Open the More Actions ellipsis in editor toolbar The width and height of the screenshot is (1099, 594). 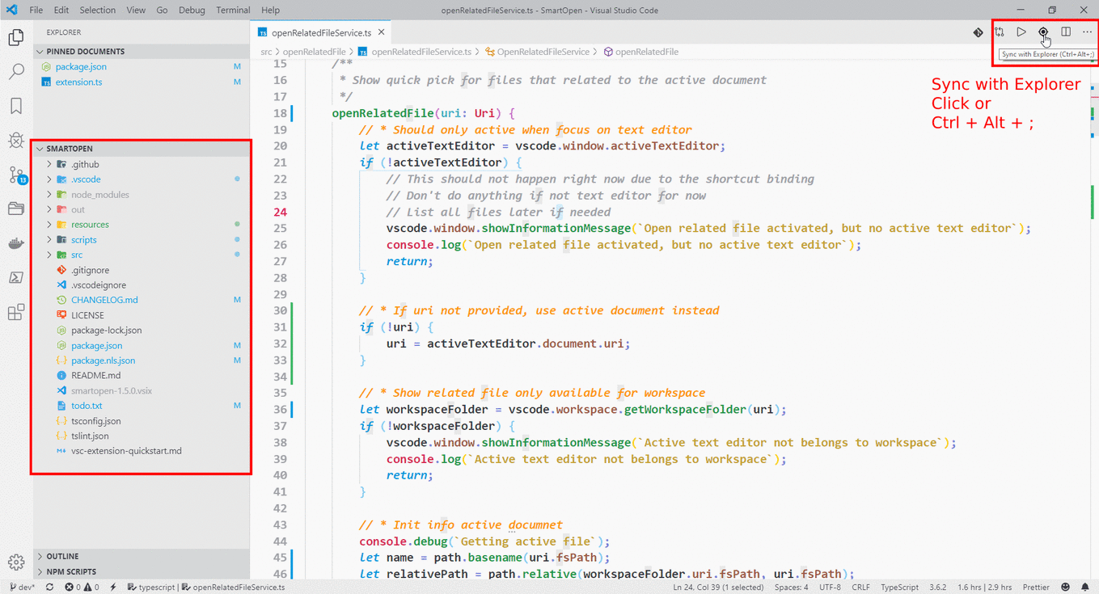pyautogui.click(x=1087, y=32)
